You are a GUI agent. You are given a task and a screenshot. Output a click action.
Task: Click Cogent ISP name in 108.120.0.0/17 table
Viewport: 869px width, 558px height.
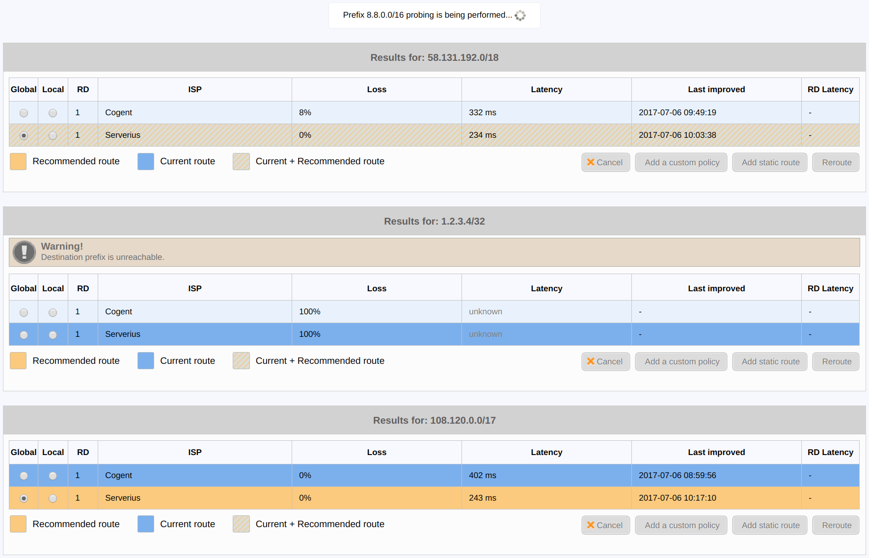point(118,475)
